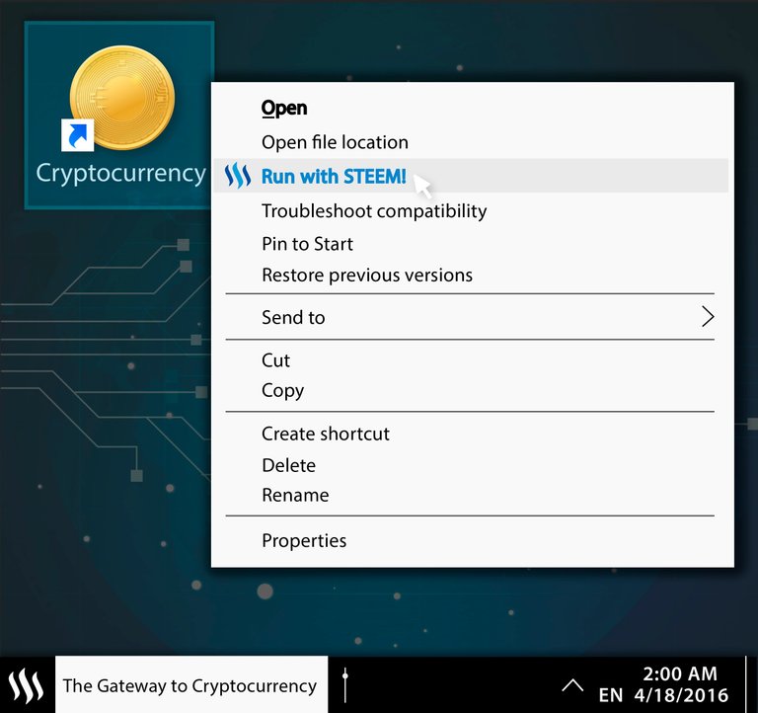Select Copy in the context menu
The width and height of the screenshot is (758, 713).
[x=283, y=391]
